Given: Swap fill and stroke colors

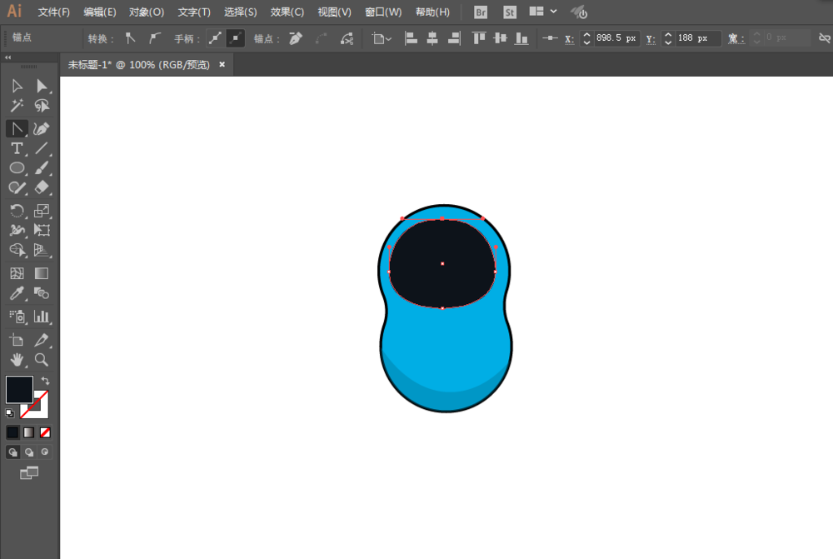Looking at the screenshot, I should (x=45, y=381).
